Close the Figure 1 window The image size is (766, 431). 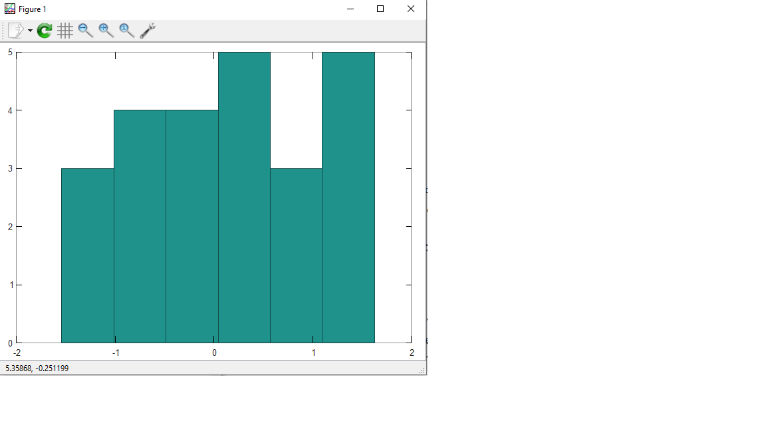click(411, 9)
